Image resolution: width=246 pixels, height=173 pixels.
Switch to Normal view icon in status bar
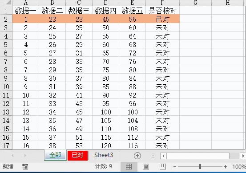[129, 167]
